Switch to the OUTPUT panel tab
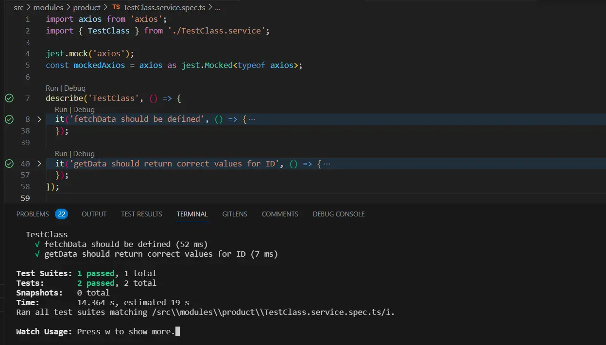606x345 pixels. pos(94,214)
